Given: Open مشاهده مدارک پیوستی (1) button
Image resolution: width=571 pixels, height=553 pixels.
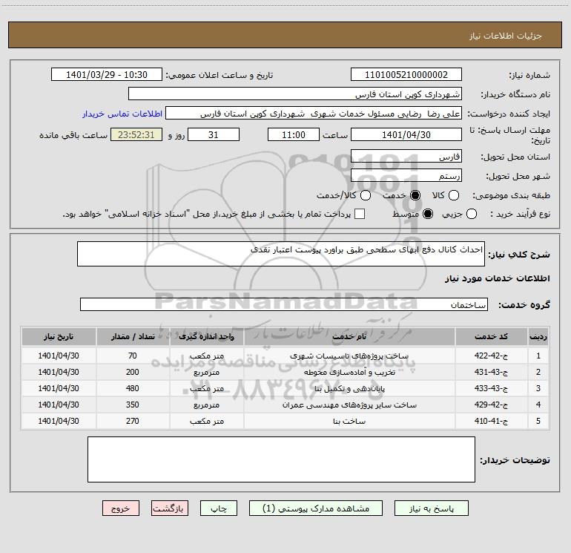Looking at the screenshot, I should (x=316, y=508).
